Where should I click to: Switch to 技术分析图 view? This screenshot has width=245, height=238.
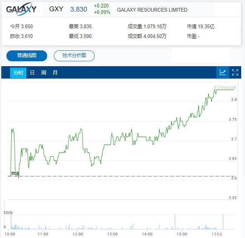click(x=74, y=56)
